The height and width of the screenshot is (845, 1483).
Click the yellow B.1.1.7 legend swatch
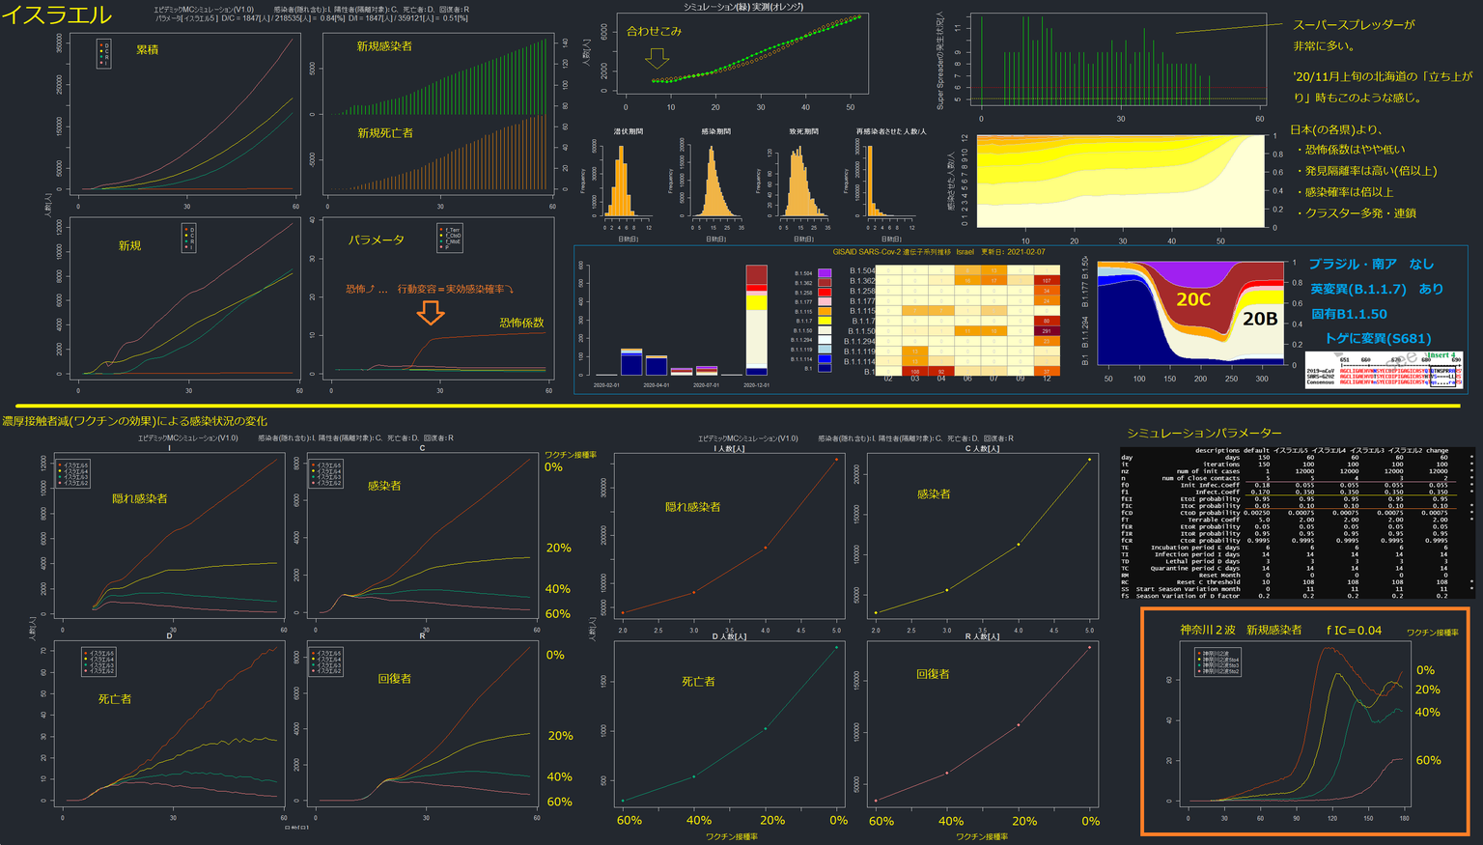pyautogui.click(x=825, y=321)
